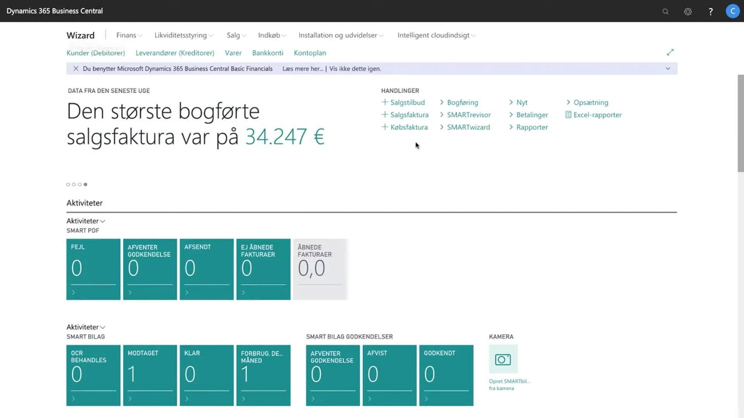Screen dimensions: 744x418
Task: Click Læs mere her link
Action: click(303, 69)
